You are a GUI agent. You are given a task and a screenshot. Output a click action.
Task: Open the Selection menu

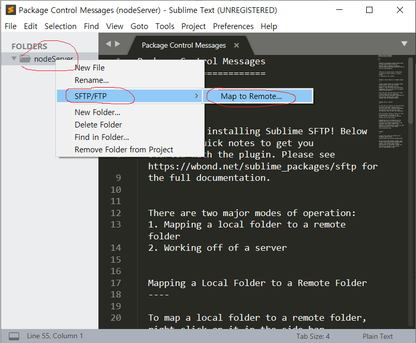[x=61, y=26]
